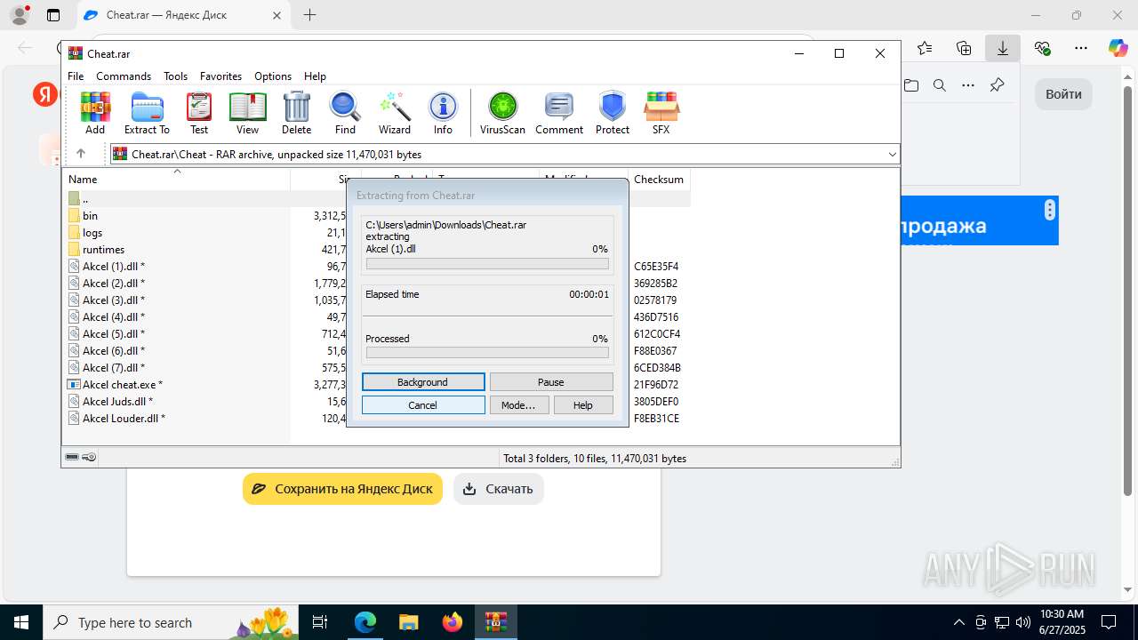This screenshot has width=1138, height=640.
Task: Click the View toolbar icon
Action: tap(247, 113)
